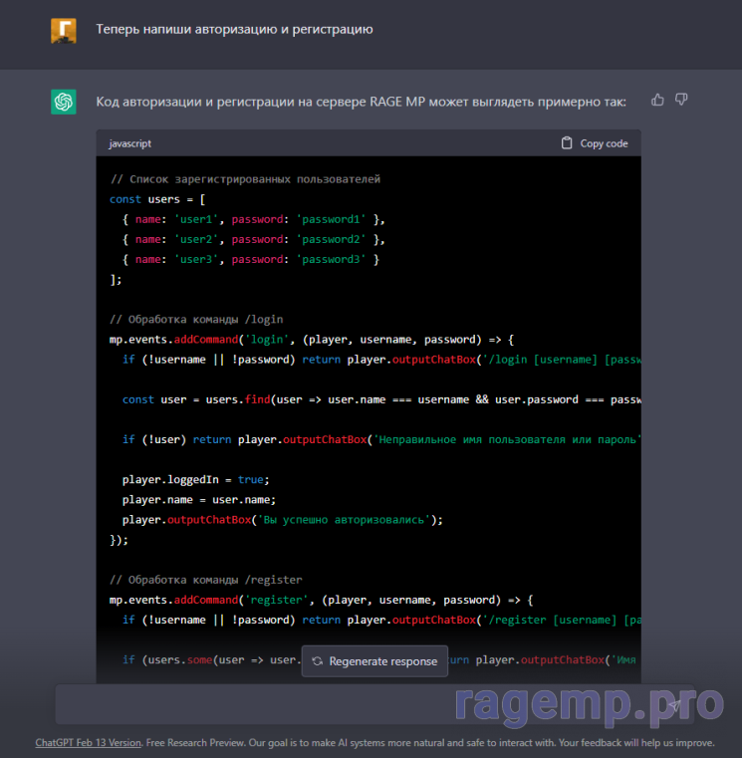Click the 'player.name = user.name;' line
Screen dimensions: 742x758
198,500
